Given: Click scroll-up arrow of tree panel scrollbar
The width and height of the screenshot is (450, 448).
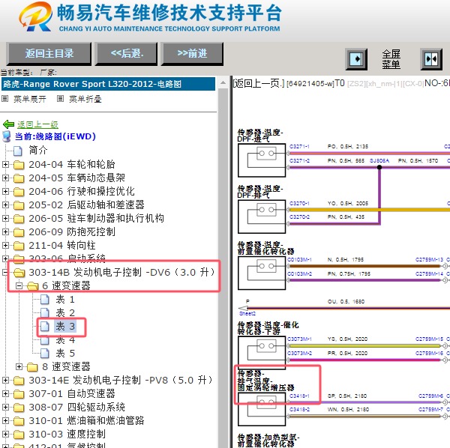Looking at the screenshot, I should 223,83.
